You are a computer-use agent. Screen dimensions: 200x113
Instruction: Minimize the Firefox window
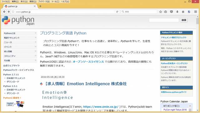pyautogui.click(x=185, y=2)
